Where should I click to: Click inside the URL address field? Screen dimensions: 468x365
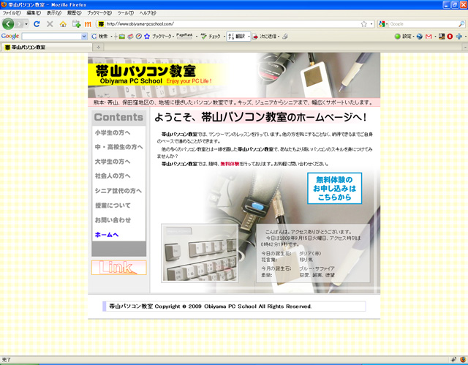click(x=219, y=24)
